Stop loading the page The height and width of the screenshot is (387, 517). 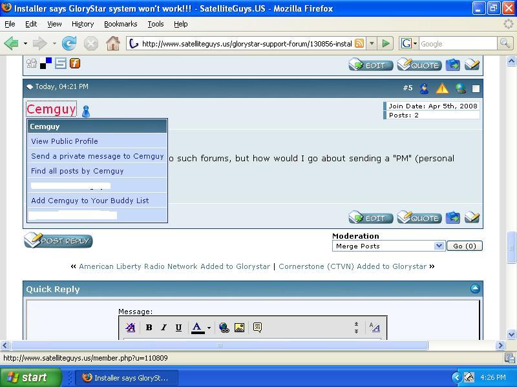[91, 43]
